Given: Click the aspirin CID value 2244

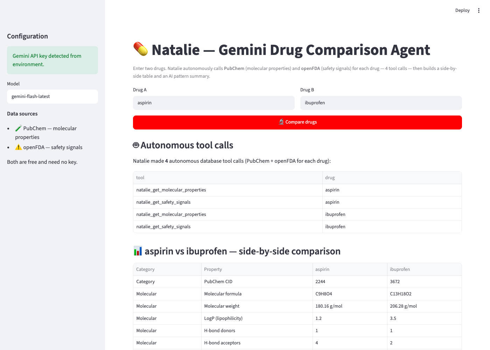Looking at the screenshot, I should (350, 282).
